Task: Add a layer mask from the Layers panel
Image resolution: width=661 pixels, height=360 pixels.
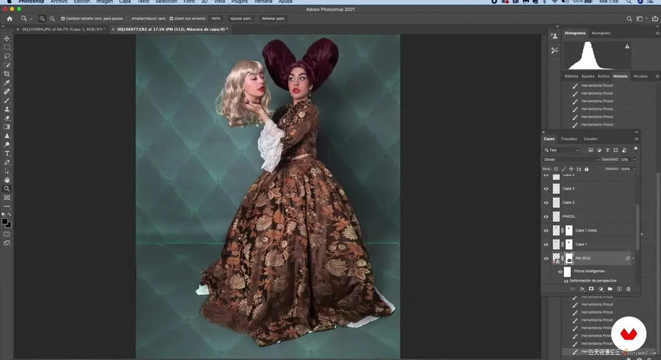Action: 591,289
